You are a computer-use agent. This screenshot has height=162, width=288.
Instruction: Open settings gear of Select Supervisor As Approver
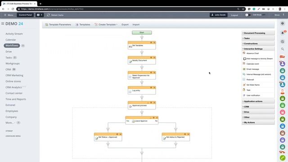[151, 73]
